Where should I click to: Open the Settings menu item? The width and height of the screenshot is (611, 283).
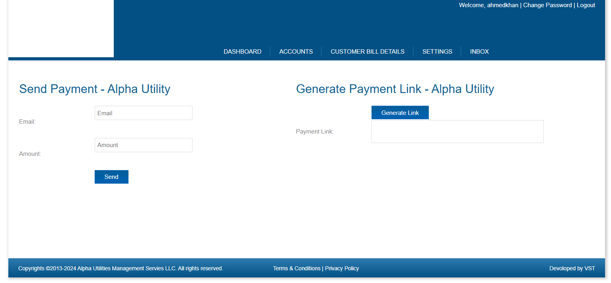tap(437, 52)
